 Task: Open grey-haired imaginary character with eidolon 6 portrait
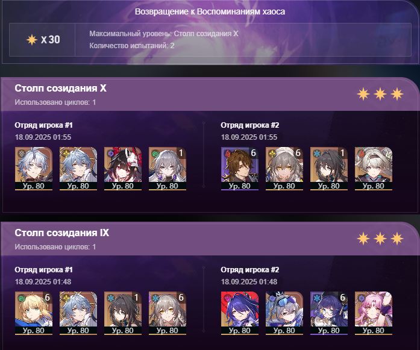[x=284, y=169]
